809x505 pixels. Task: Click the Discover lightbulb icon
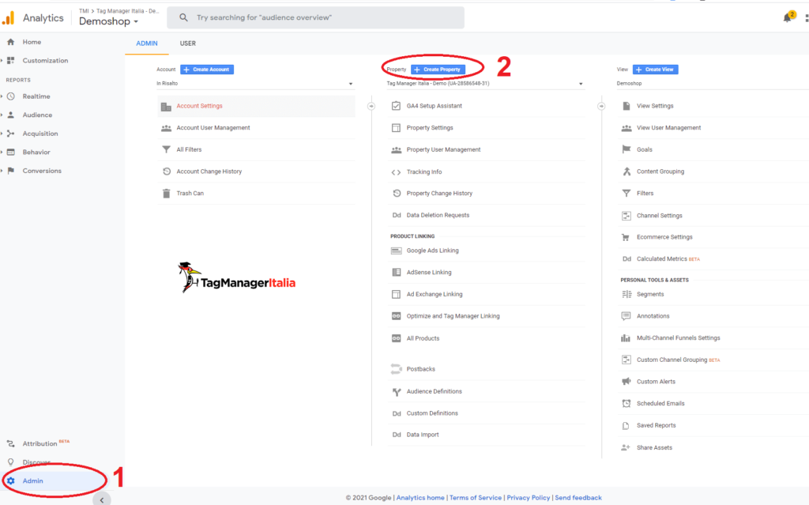click(x=11, y=462)
